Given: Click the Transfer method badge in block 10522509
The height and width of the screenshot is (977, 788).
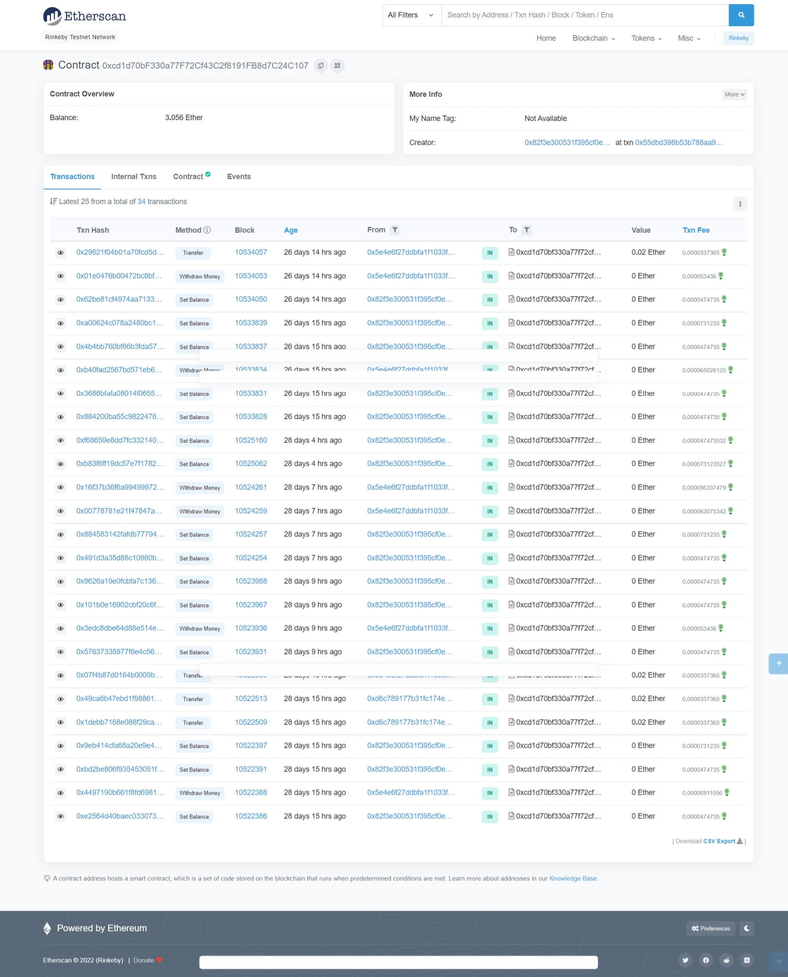Looking at the screenshot, I should [x=193, y=722].
